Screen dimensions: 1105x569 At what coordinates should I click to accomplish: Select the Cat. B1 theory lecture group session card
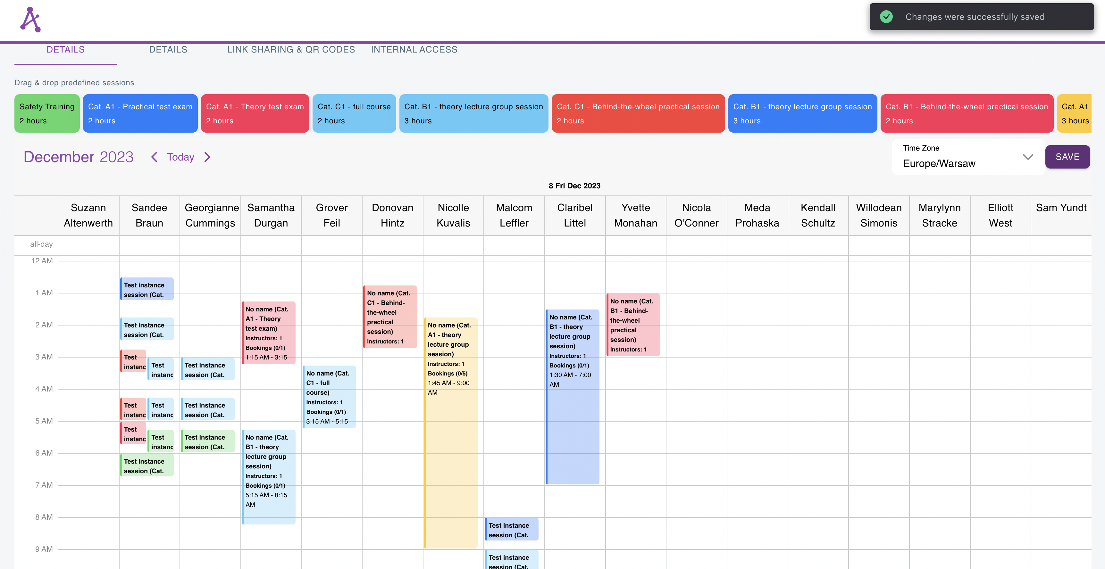click(473, 113)
